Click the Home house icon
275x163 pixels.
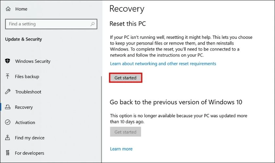(x=8, y=9)
